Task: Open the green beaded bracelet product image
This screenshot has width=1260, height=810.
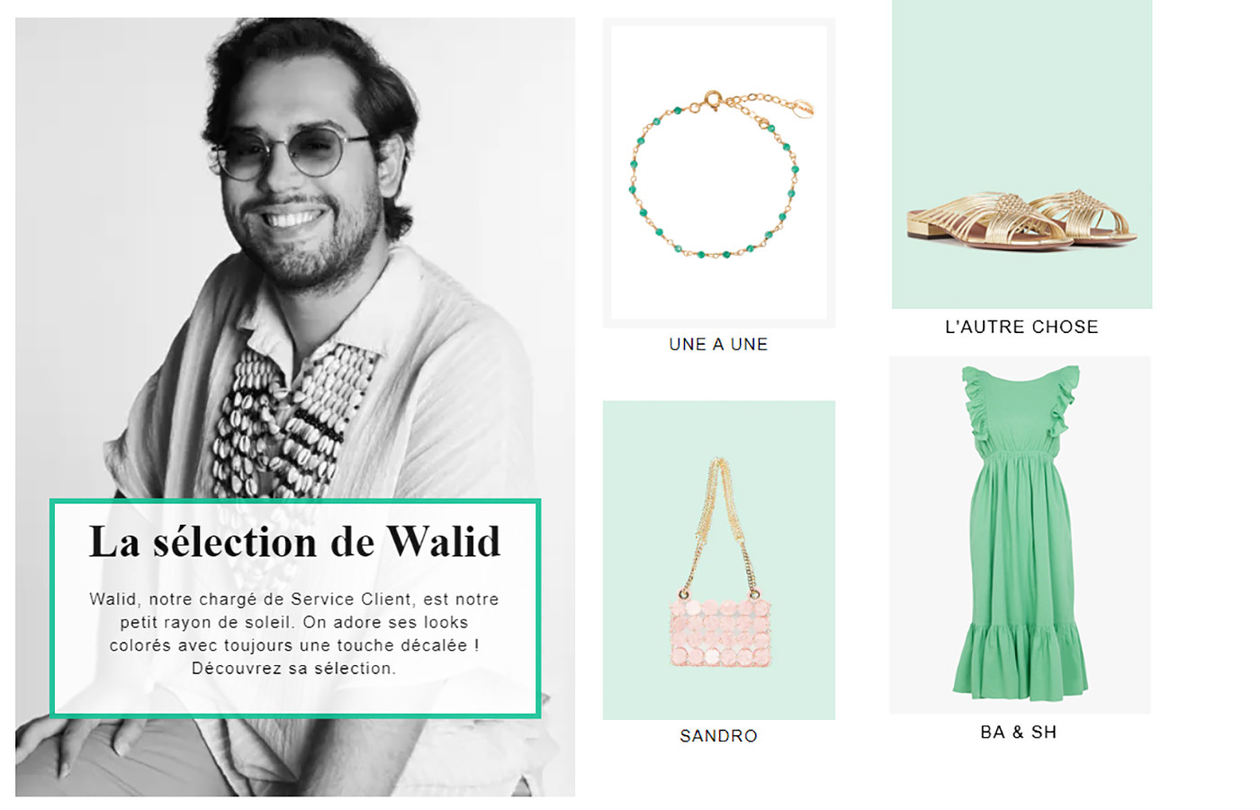Action: (719, 173)
